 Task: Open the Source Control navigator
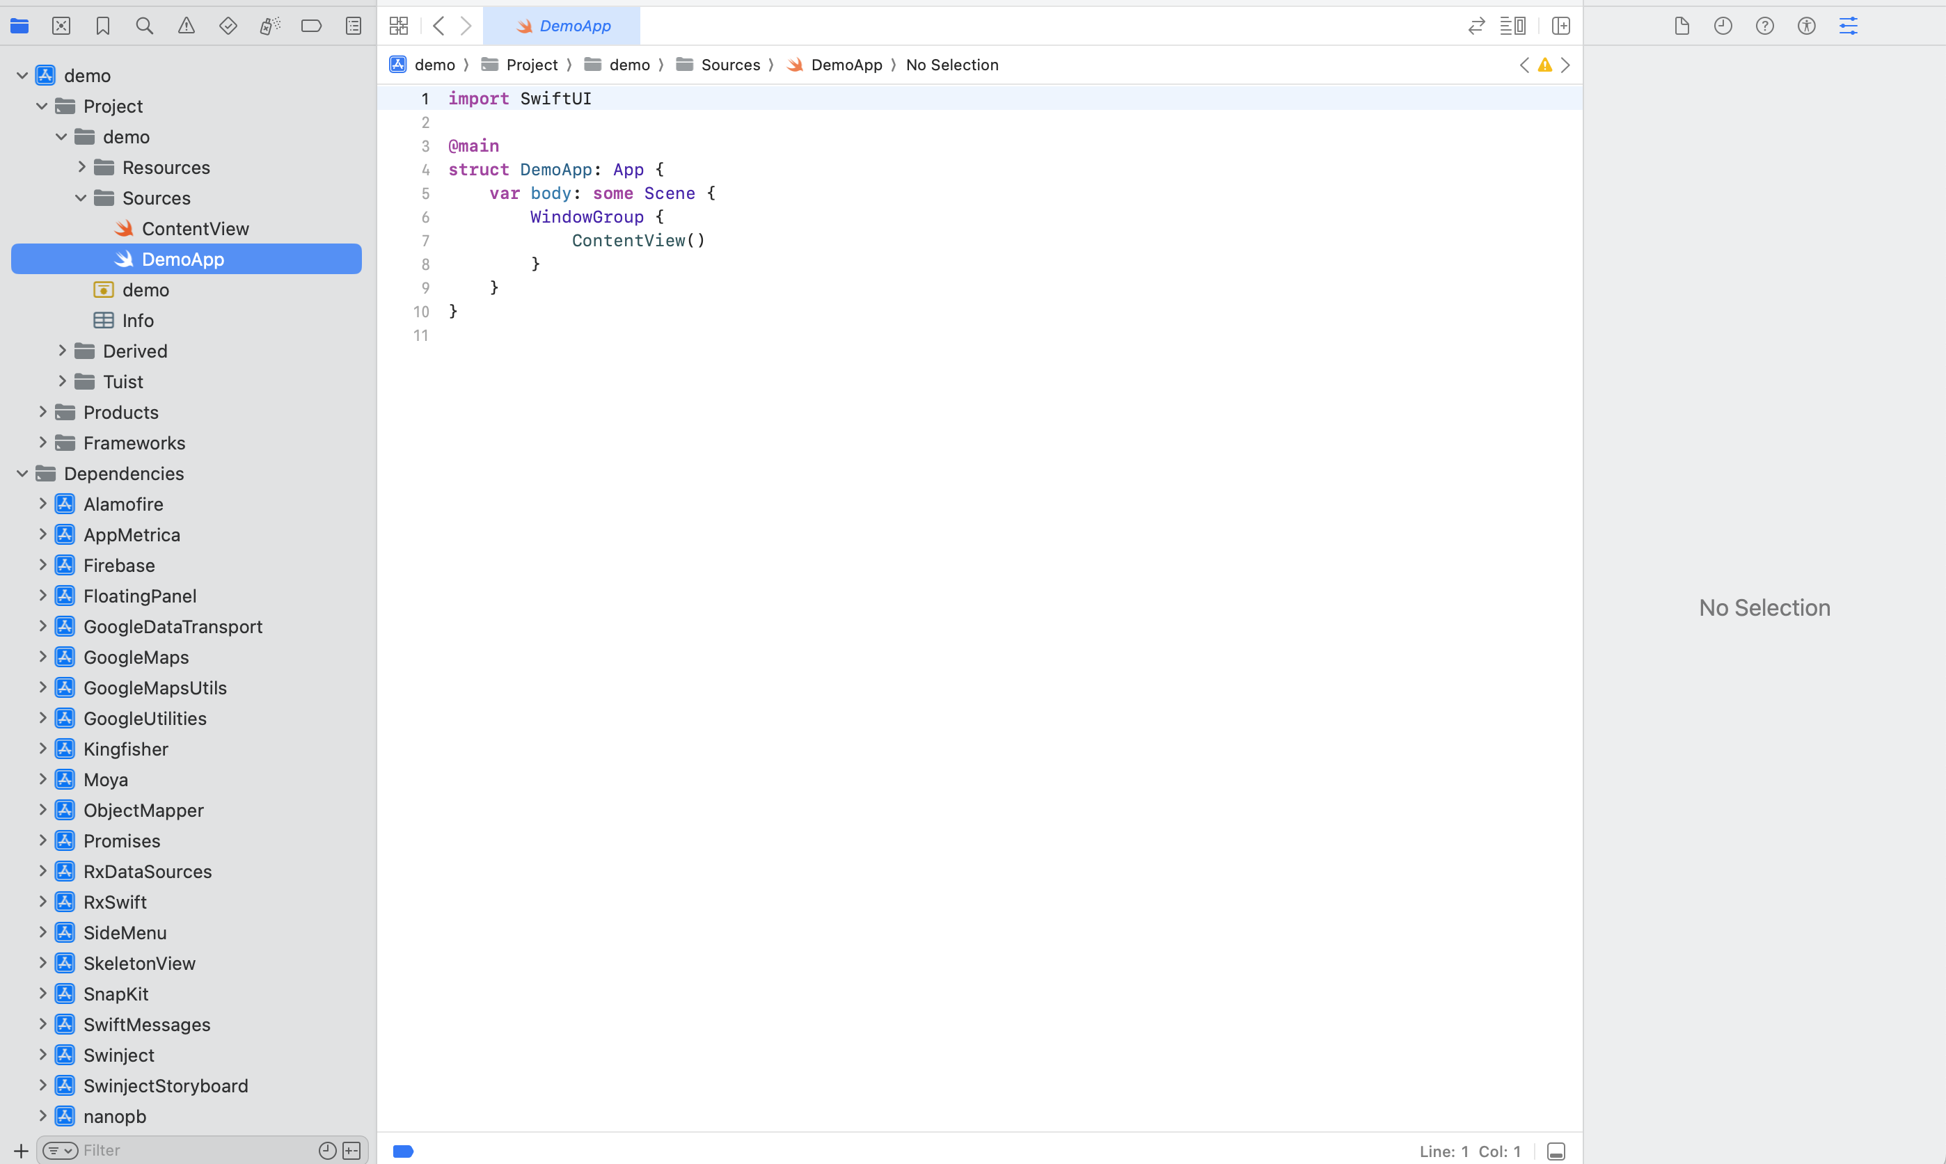pyautogui.click(x=61, y=26)
